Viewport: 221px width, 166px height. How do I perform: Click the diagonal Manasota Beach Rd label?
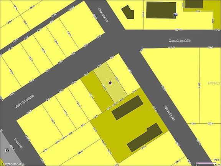pos(25,101)
